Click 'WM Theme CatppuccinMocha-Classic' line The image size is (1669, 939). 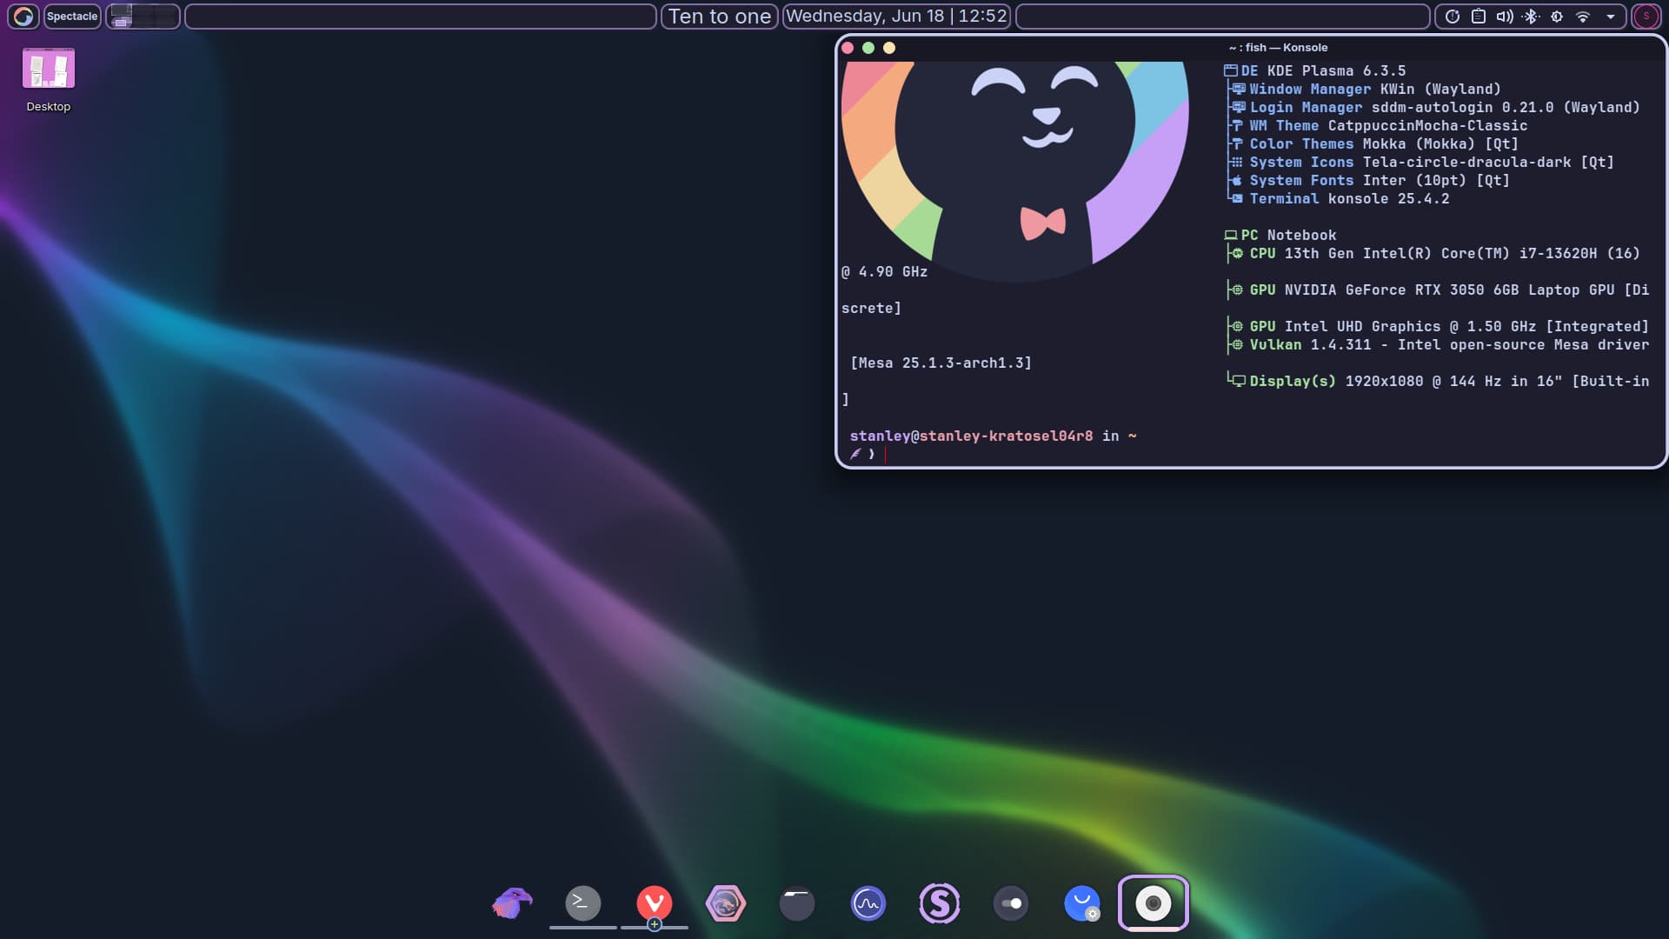pyautogui.click(x=1378, y=125)
